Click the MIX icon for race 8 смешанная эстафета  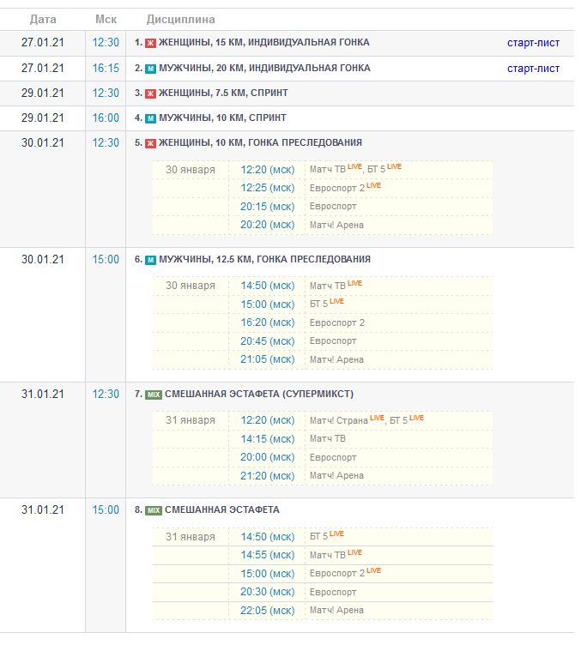click(154, 510)
